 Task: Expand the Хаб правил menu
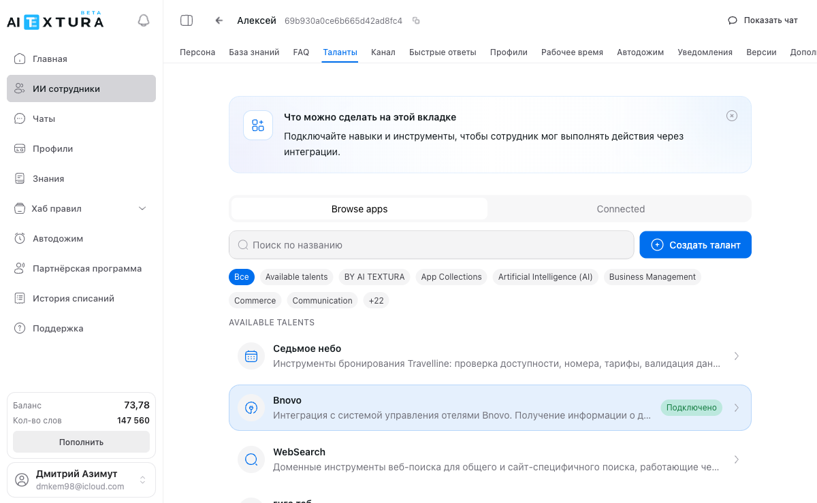click(x=142, y=208)
